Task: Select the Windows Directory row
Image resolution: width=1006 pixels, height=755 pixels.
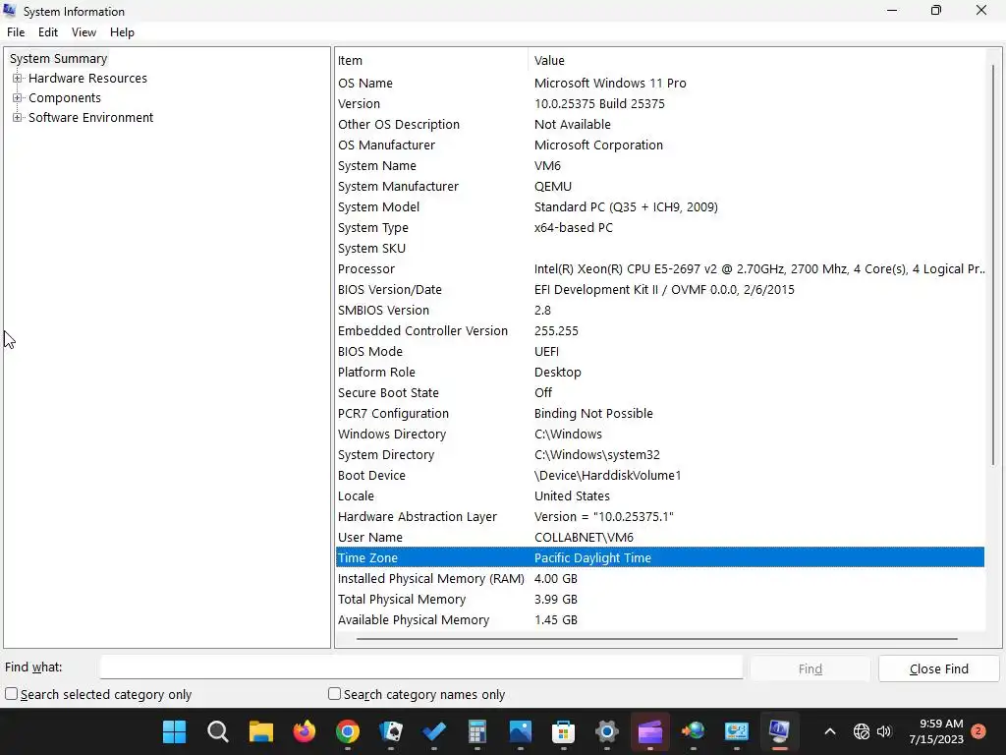Action: 660,434
